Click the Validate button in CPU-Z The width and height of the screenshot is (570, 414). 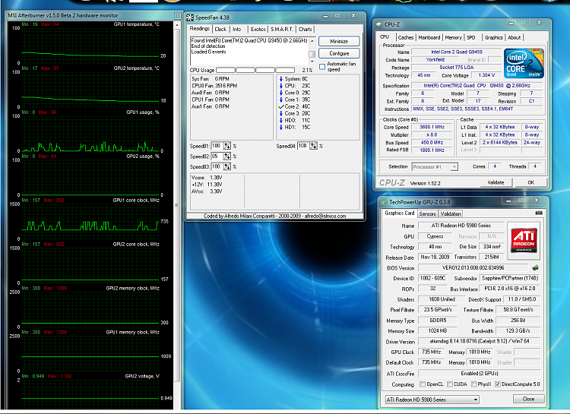[x=496, y=182]
